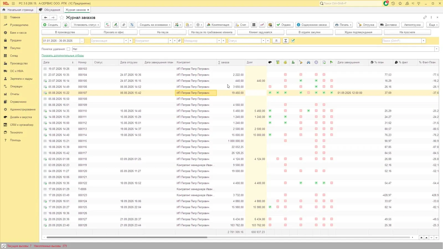This screenshot has height=249, width=443.
Task: Open the Контрагент filter dropdown arrow
Action: [170, 41]
